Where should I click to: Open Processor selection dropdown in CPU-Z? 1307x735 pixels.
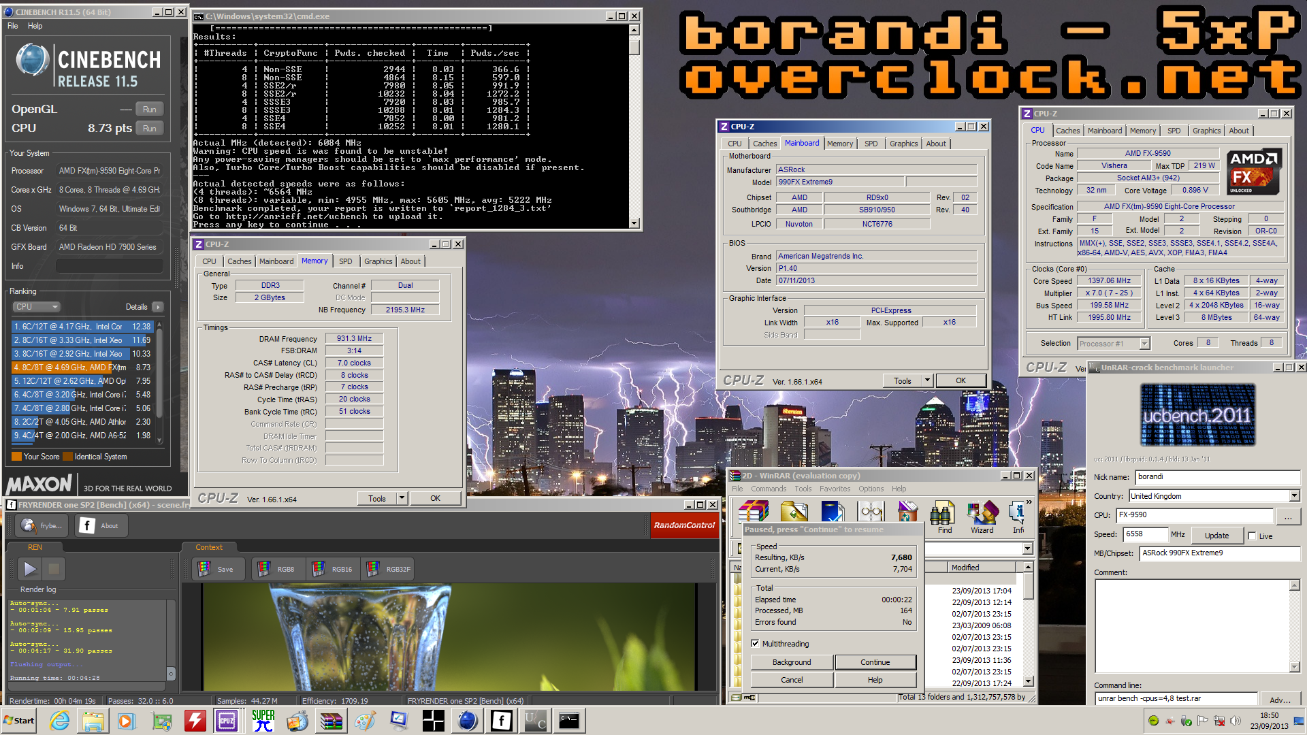coord(1144,344)
